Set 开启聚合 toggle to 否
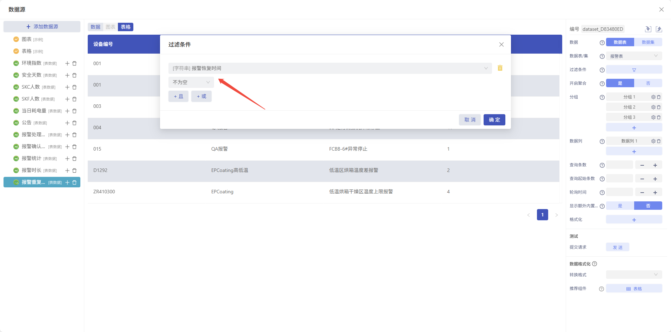Viewport: 671px width, 332px height. (x=648, y=83)
